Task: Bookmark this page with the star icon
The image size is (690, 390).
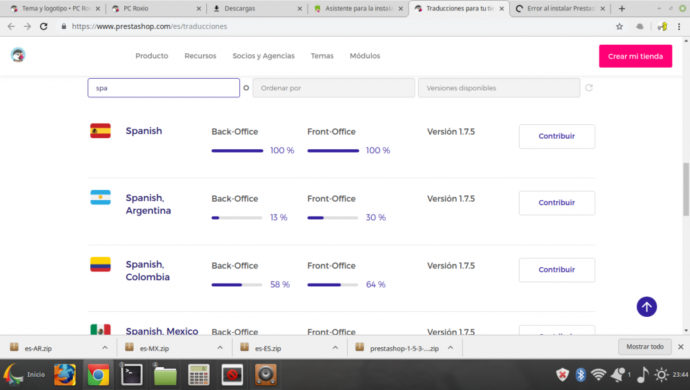Action: 620,26
